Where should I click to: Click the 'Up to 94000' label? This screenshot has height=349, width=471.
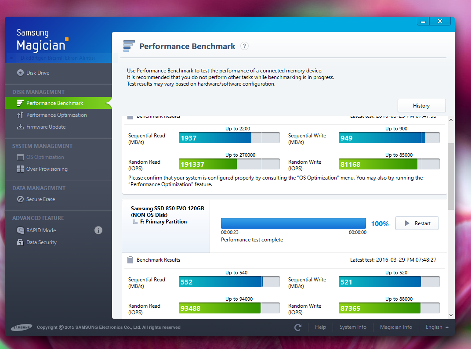click(239, 299)
